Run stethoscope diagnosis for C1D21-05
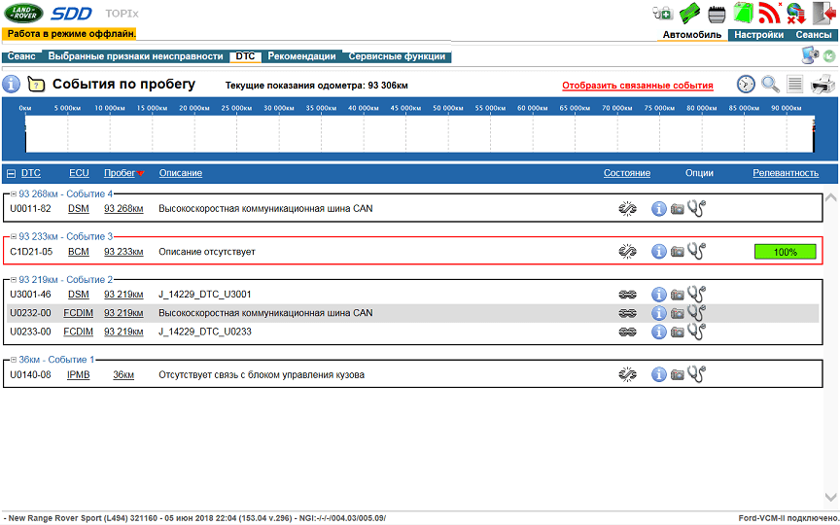The image size is (840, 525). (x=696, y=251)
